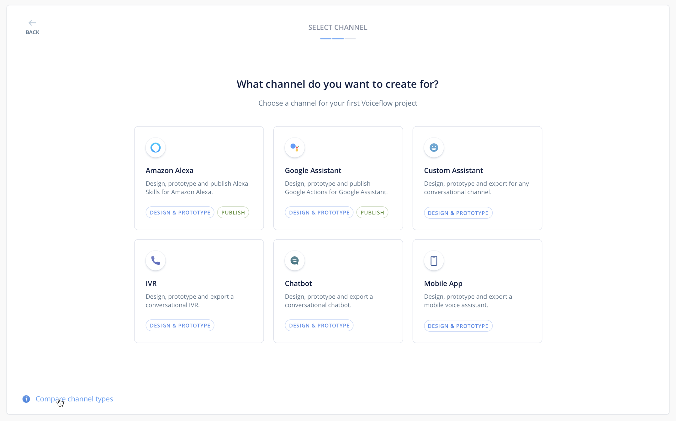Click the Mobile App phone icon
The height and width of the screenshot is (421, 676).
coord(434,260)
